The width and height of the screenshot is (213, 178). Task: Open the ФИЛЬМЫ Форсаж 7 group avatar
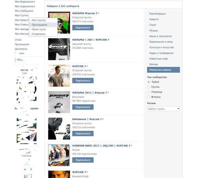59,23
